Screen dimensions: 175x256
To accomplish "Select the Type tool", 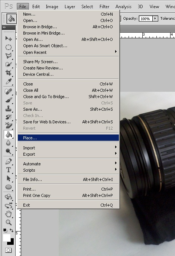I will point(9,170).
